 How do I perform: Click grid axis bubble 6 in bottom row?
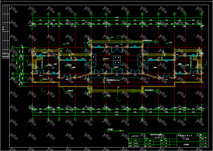(x=106, y=119)
